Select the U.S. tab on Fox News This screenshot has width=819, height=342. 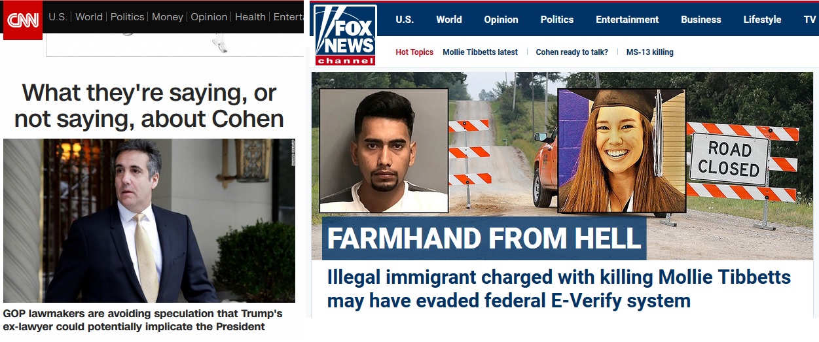405,20
